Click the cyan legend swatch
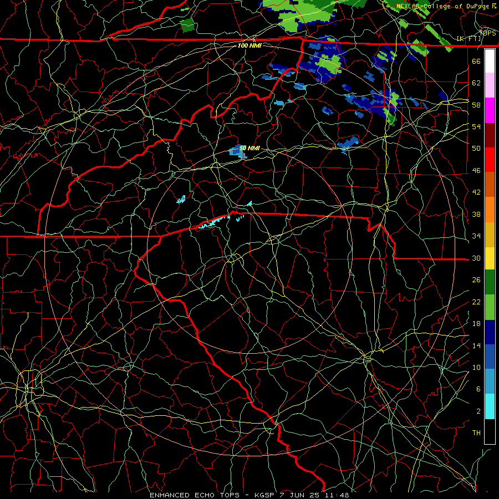Image resolution: width=499 pixels, height=499 pixels. (x=490, y=406)
